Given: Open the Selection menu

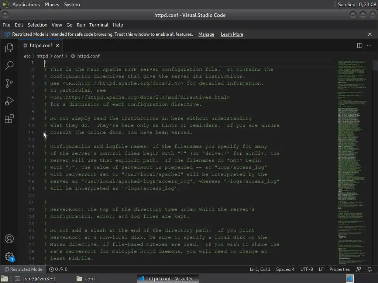Looking at the screenshot, I should click(37, 25).
